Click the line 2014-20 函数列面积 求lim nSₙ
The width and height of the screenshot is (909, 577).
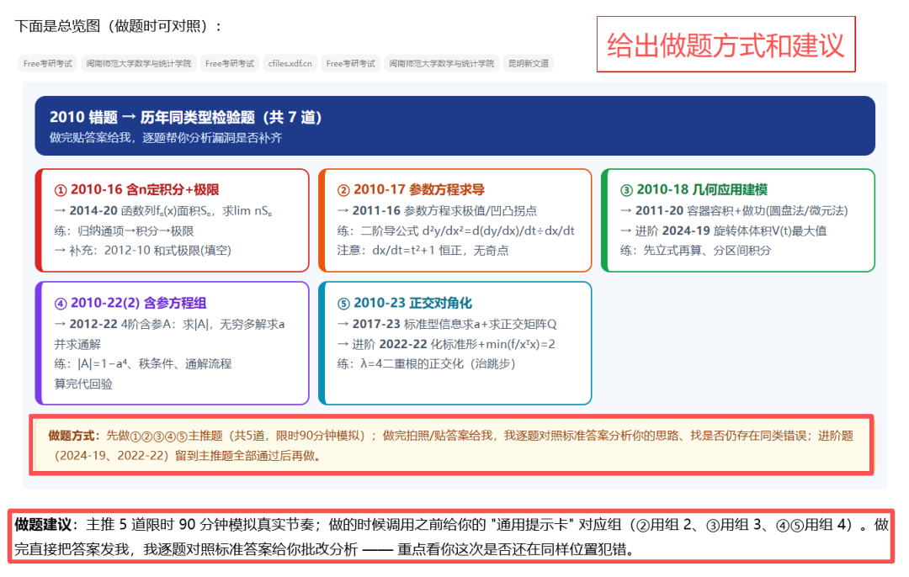pos(163,211)
